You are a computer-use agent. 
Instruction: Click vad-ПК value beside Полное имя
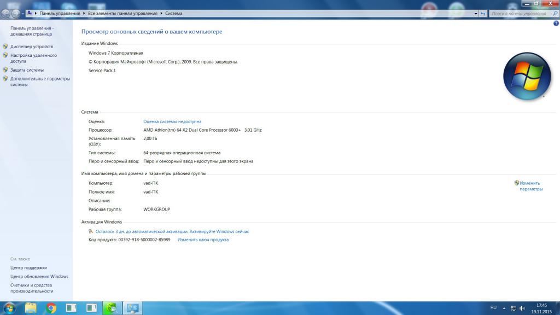point(151,192)
